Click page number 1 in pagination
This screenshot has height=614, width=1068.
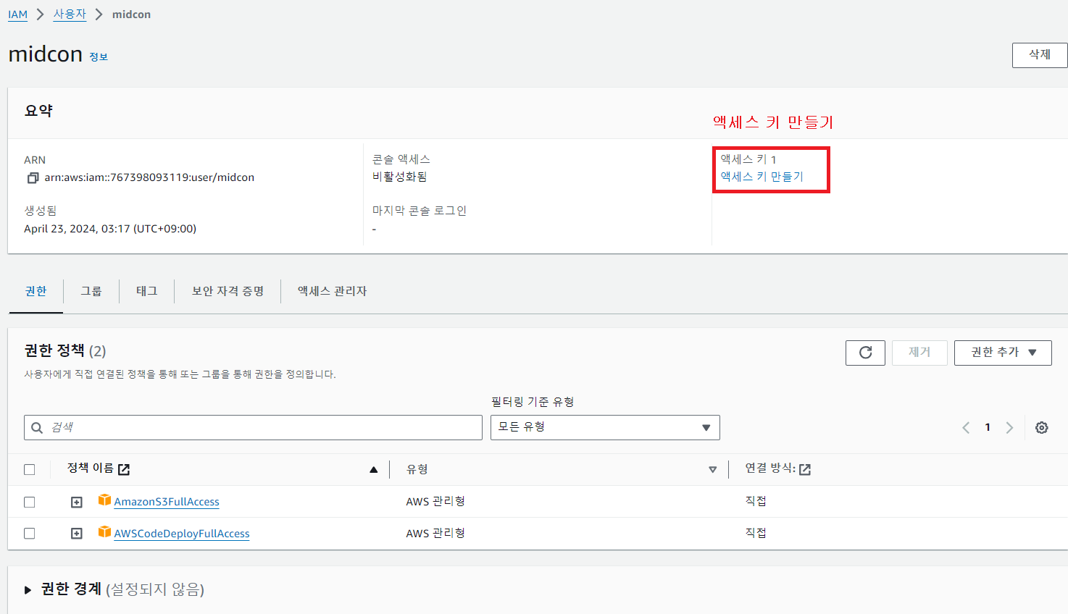point(988,428)
